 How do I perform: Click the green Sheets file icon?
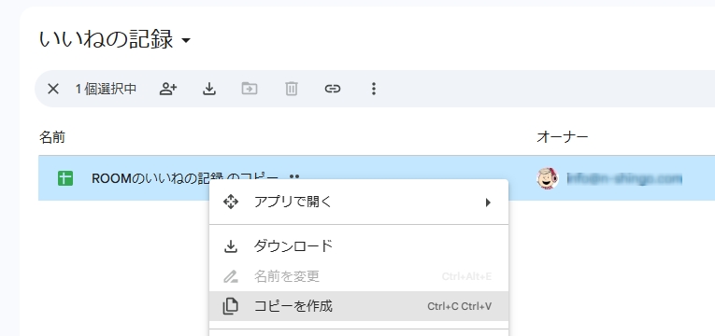click(x=65, y=178)
